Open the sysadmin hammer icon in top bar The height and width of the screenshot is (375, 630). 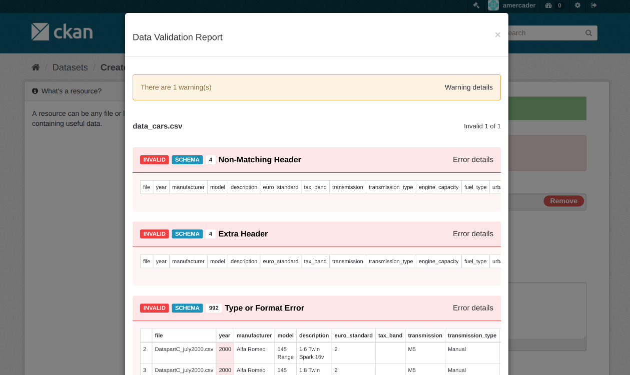[476, 5]
